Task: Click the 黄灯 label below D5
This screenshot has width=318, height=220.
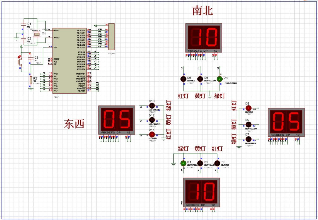Action: click(x=200, y=96)
